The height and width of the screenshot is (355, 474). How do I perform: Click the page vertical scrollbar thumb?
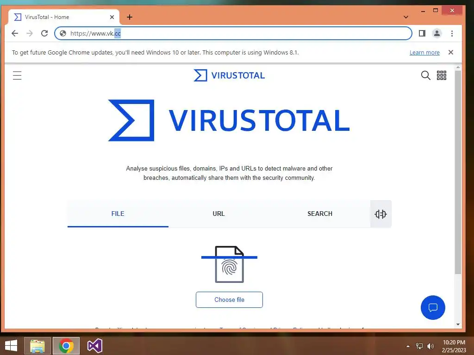458,172
